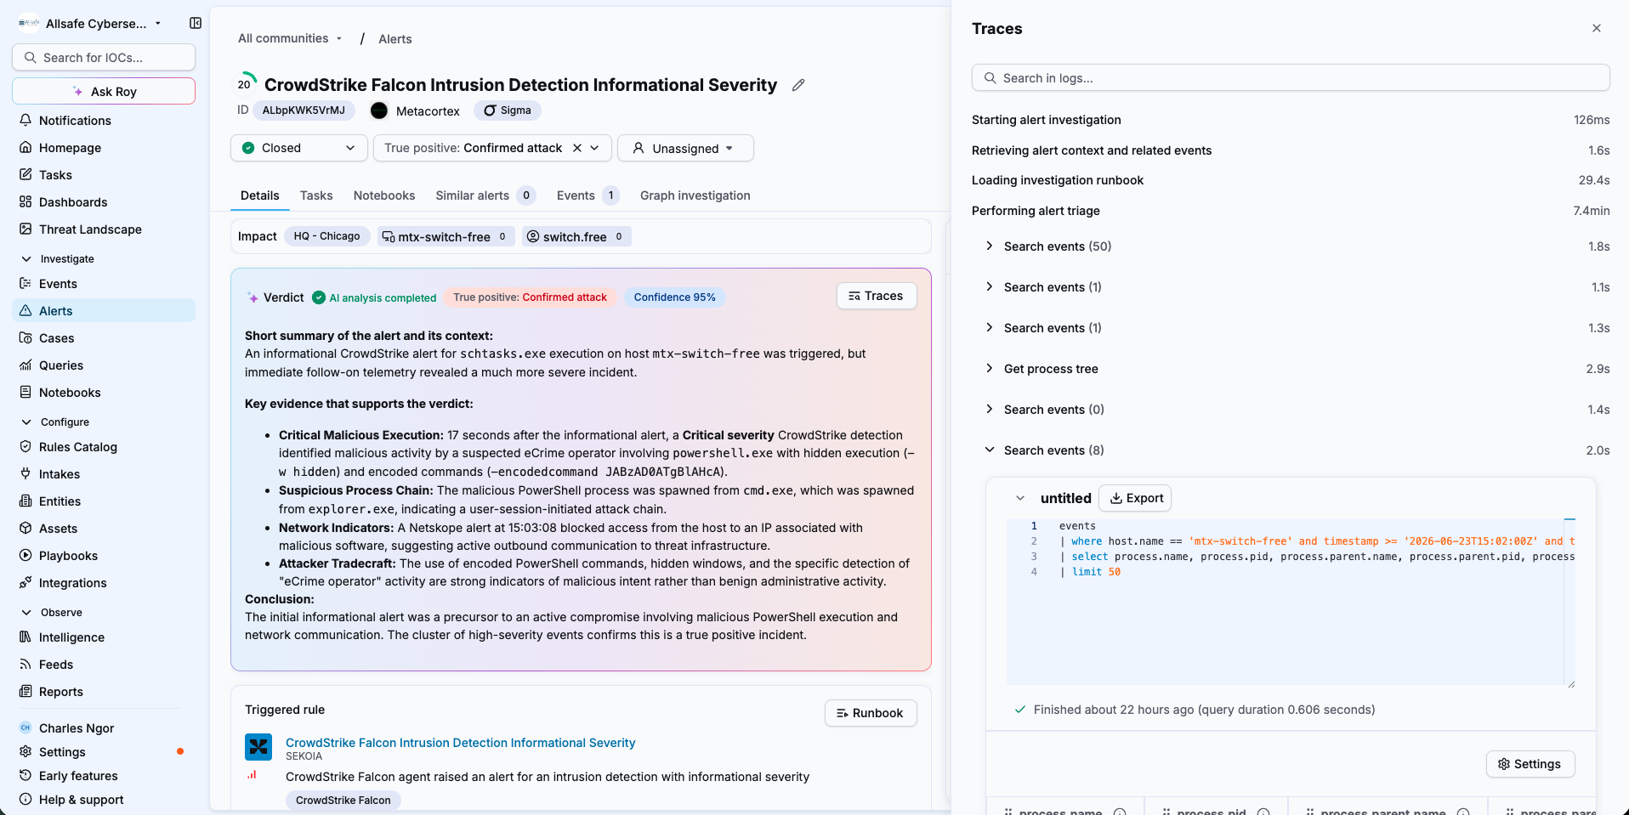Image resolution: width=1629 pixels, height=815 pixels.
Task: Switch to Notebooks tab
Action: click(x=384, y=195)
